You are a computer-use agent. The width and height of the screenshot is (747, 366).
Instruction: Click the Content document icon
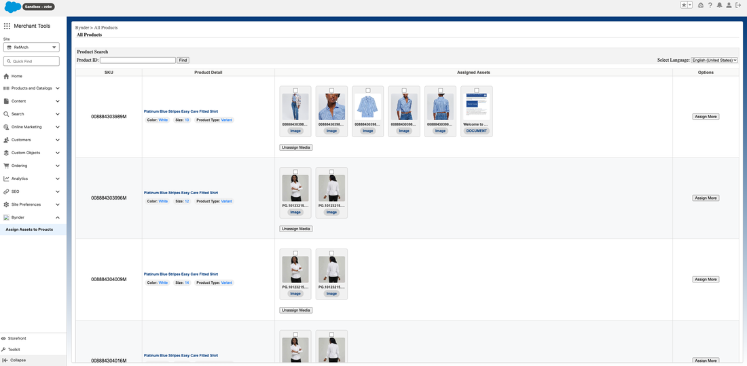[x=6, y=101]
